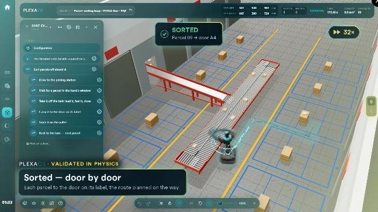Viewport: 378px width, 212px height.
Task: Click the SORTED notification banner
Action: (189, 34)
